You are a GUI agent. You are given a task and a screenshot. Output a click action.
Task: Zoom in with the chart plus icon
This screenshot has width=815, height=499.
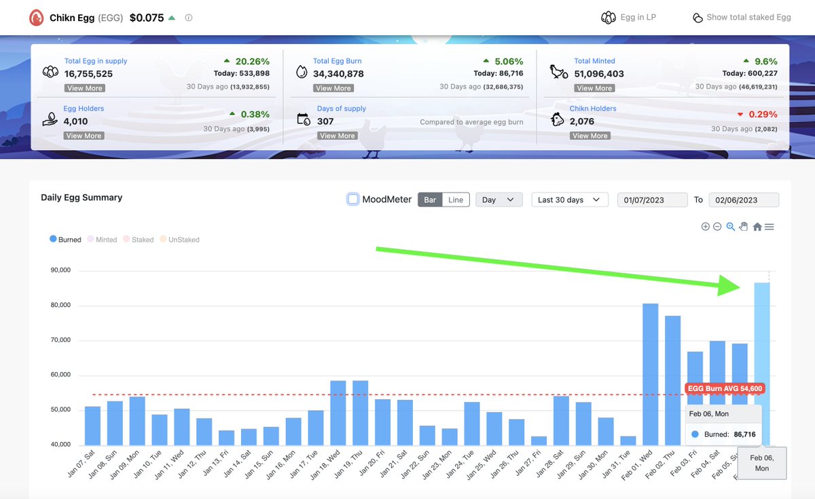[x=706, y=227]
